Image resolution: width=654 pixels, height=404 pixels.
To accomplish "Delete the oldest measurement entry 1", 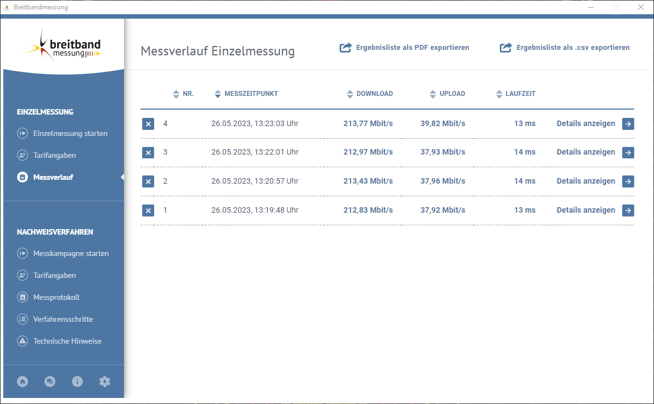I will click(x=148, y=210).
